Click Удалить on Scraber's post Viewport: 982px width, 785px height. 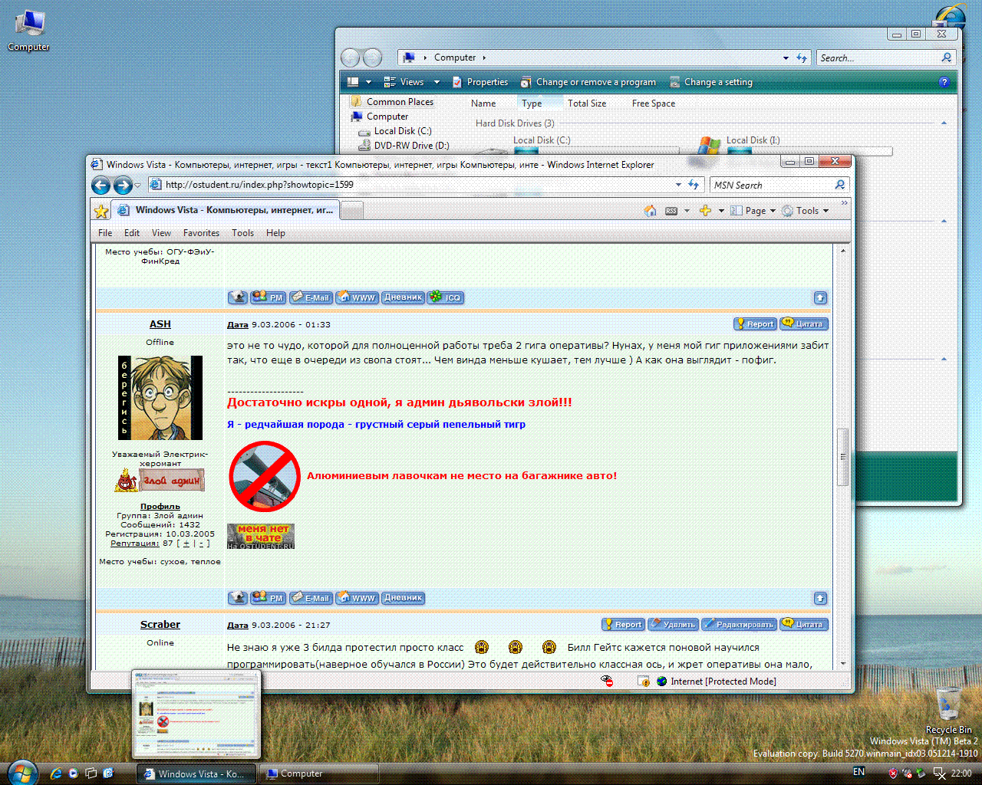click(673, 624)
